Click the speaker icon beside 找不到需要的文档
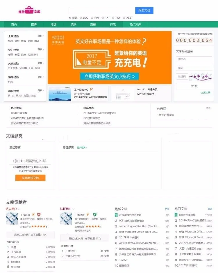The width and height of the screenshot is (218, 273). coord(16,161)
